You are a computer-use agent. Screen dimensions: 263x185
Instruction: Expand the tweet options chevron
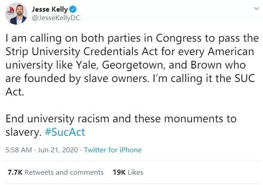pos(256,9)
